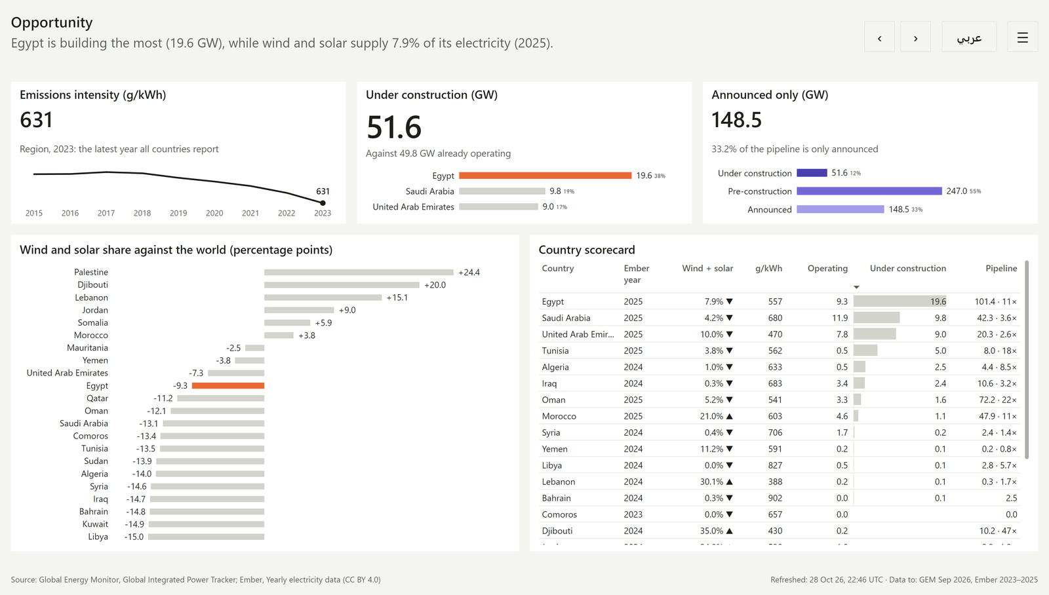Click the source attribution footer text
Screen dimensions: 1049x595
click(195, 580)
